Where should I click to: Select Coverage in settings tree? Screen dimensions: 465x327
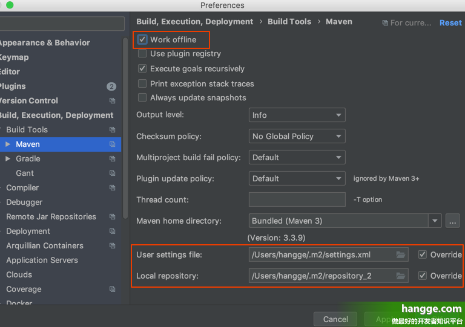[24, 289]
